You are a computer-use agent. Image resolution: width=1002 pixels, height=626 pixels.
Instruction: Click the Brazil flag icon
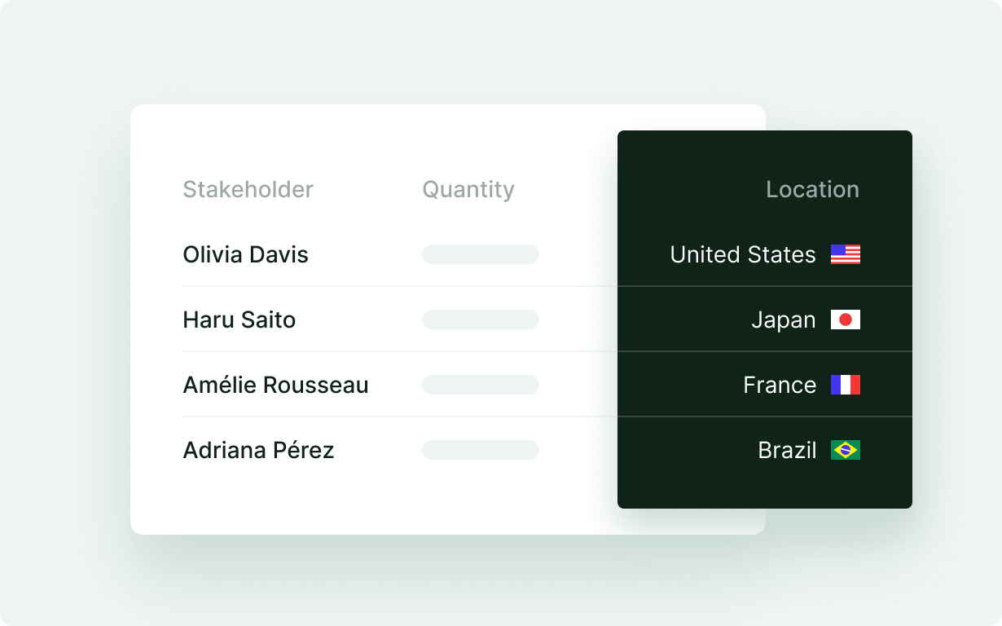(x=845, y=450)
